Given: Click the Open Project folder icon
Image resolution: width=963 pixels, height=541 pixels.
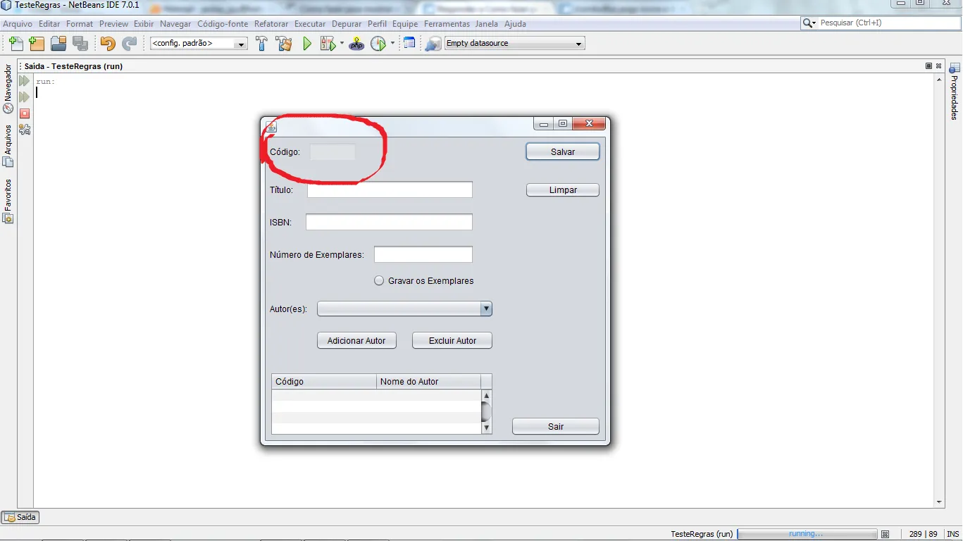Looking at the screenshot, I should 58,44.
